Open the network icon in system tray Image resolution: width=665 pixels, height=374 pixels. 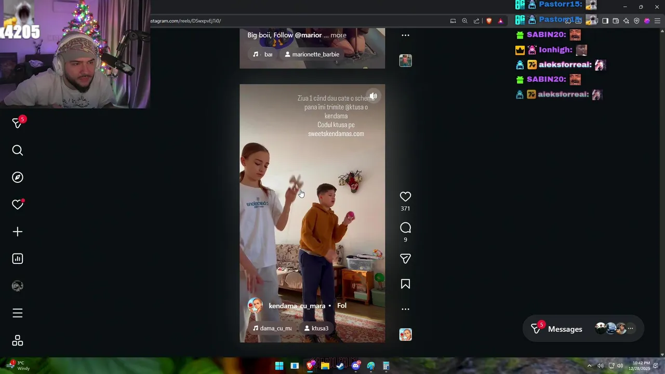611,366
